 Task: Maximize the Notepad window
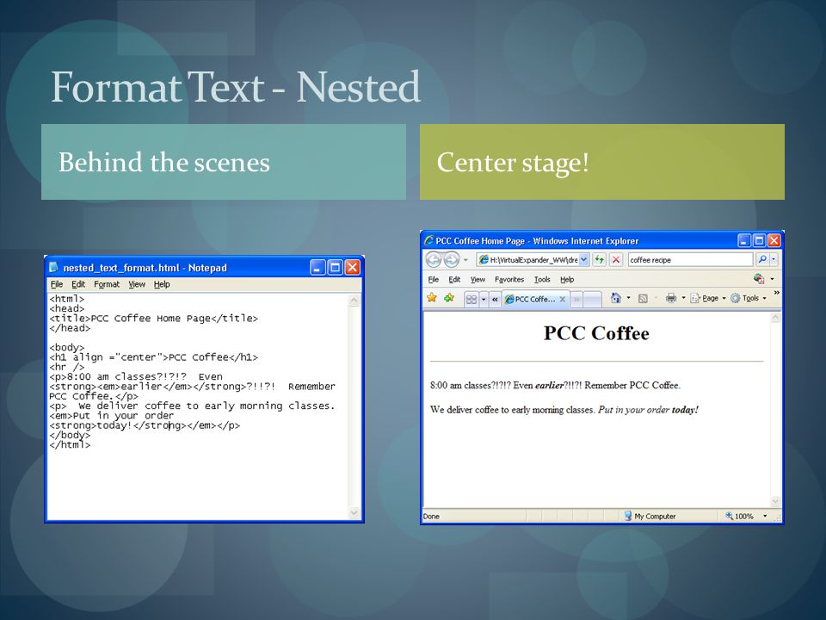pyautogui.click(x=335, y=268)
